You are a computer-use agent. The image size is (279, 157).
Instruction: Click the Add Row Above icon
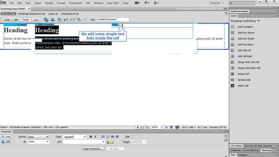[232, 33]
